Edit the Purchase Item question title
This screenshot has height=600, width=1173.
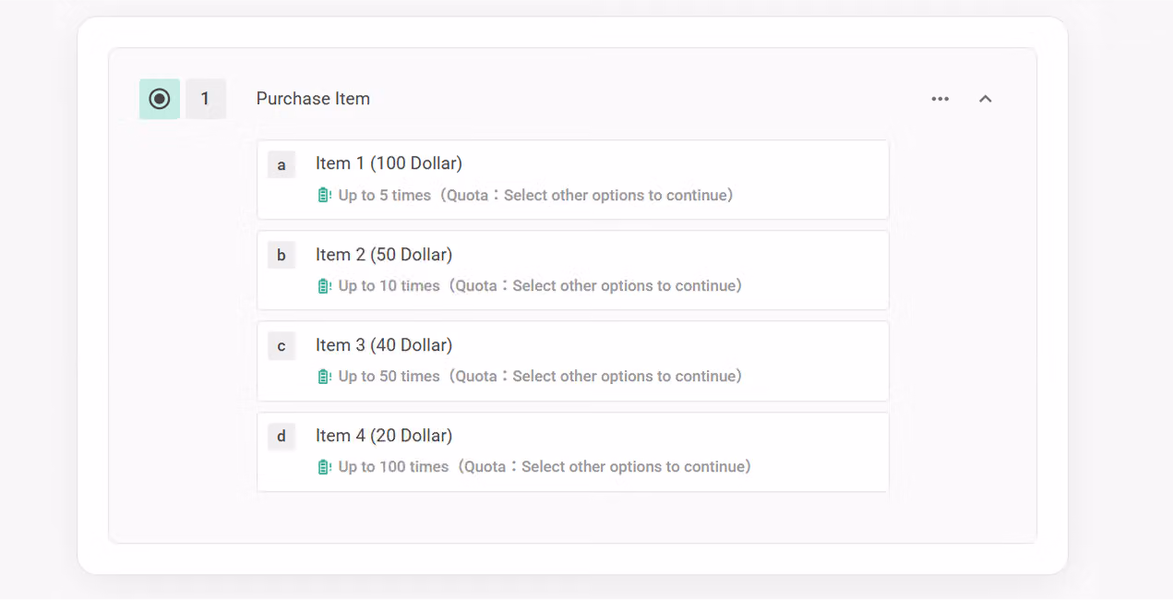(313, 99)
